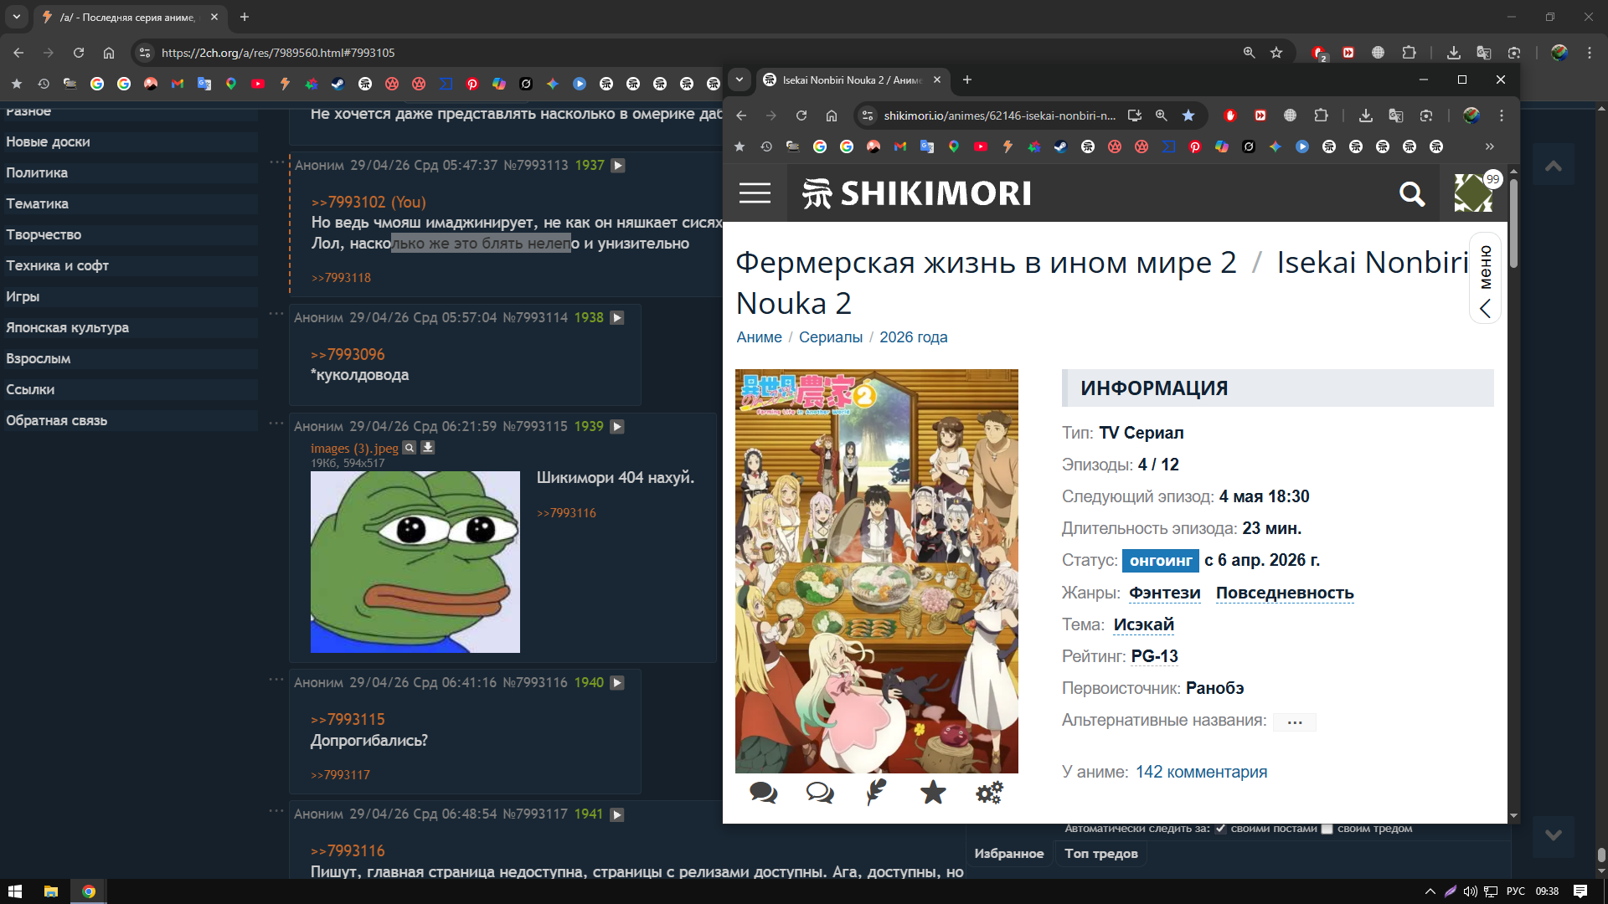Open the Shikimori user avatar with 99 badge
This screenshot has width=1608, height=904.
tap(1474, 193)
